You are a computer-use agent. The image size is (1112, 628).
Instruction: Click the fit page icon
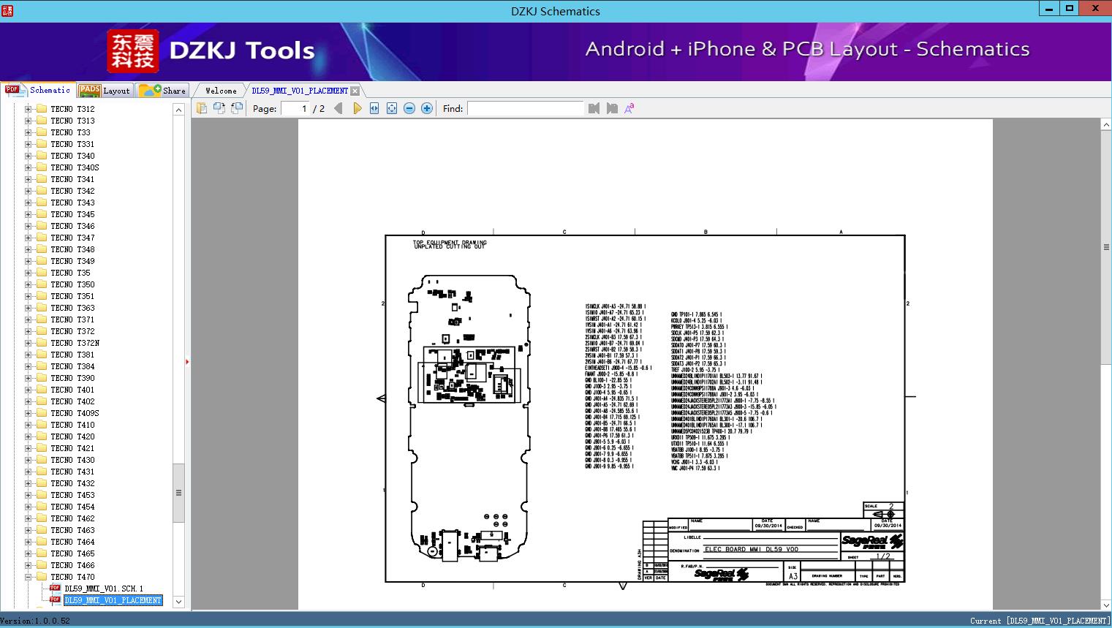[392, 108]
